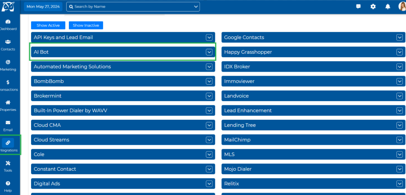Click the Show Active button
The width and height of the screenshot is (406, 195).
click(48, 25)
